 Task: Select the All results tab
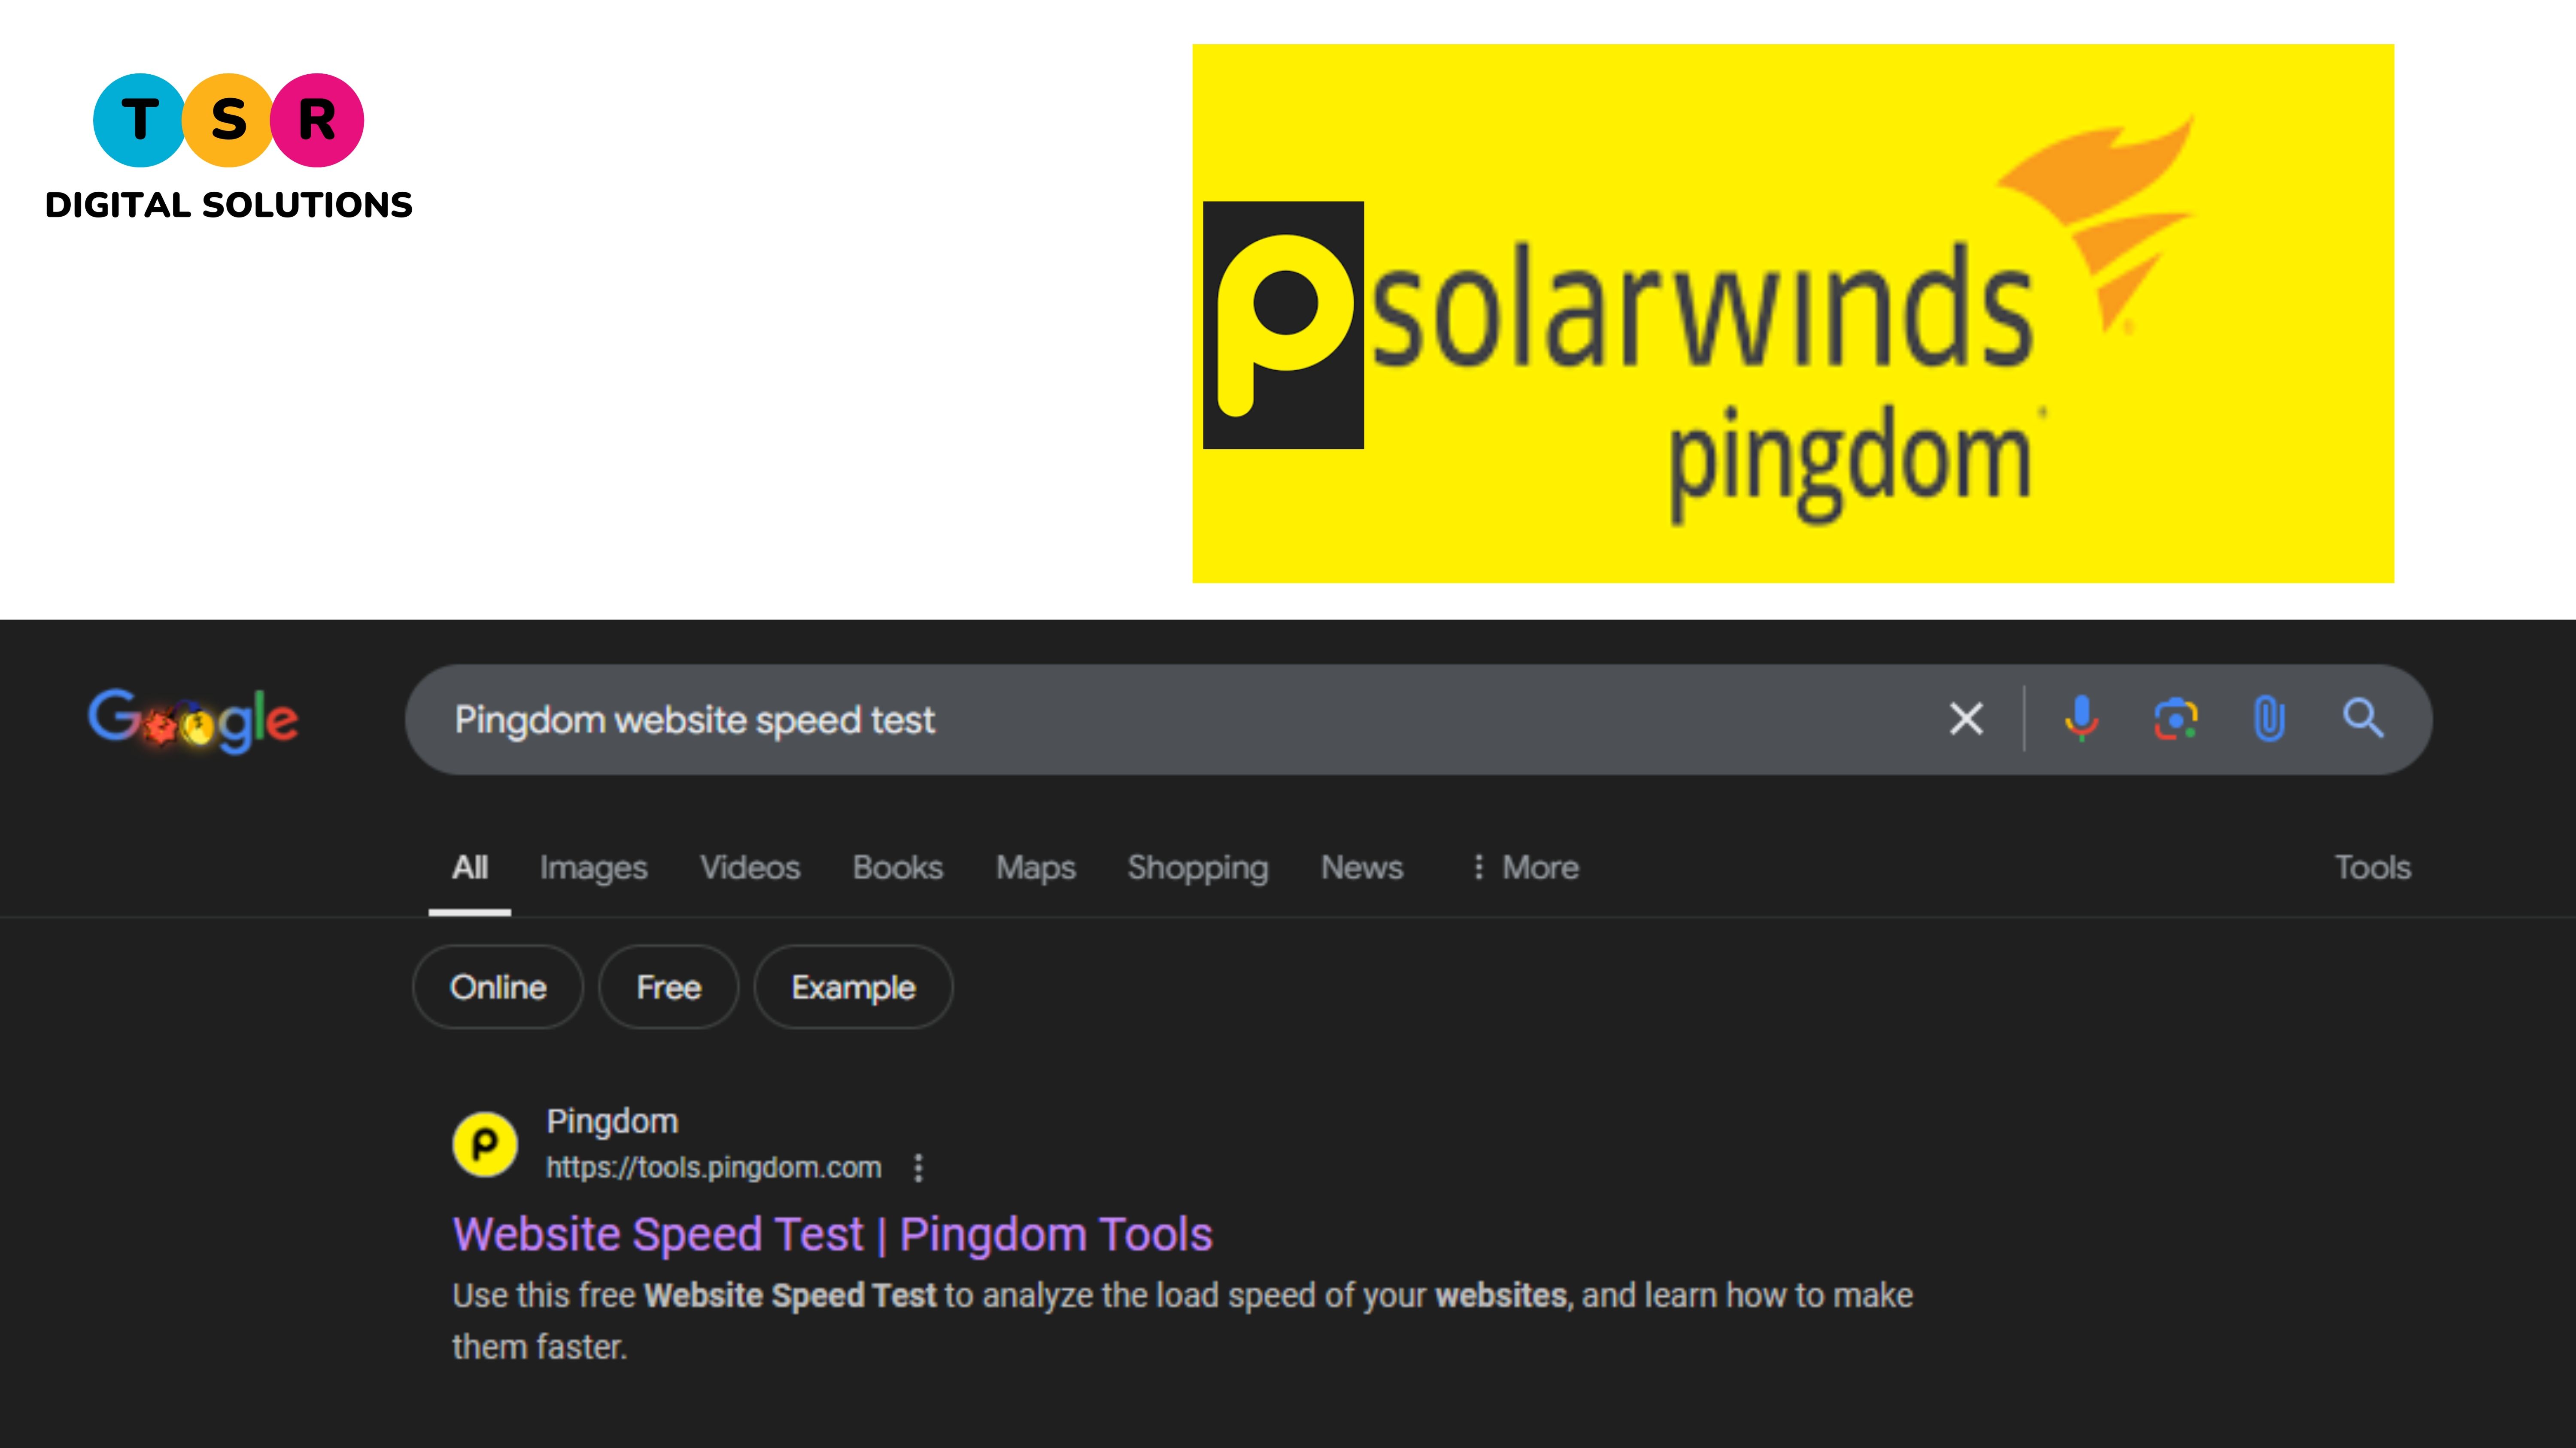[x=470, y=868]
